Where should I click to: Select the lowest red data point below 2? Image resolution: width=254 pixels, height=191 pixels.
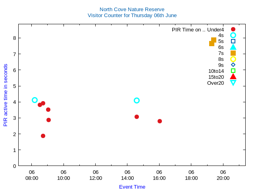point(43,136)
